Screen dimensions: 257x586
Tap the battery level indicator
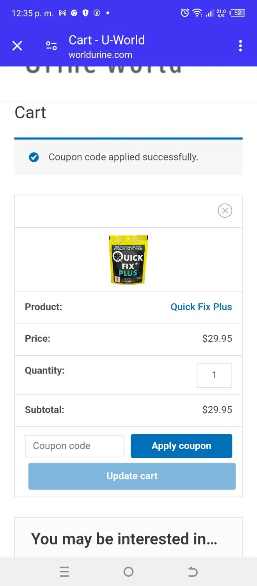(238, 13)
